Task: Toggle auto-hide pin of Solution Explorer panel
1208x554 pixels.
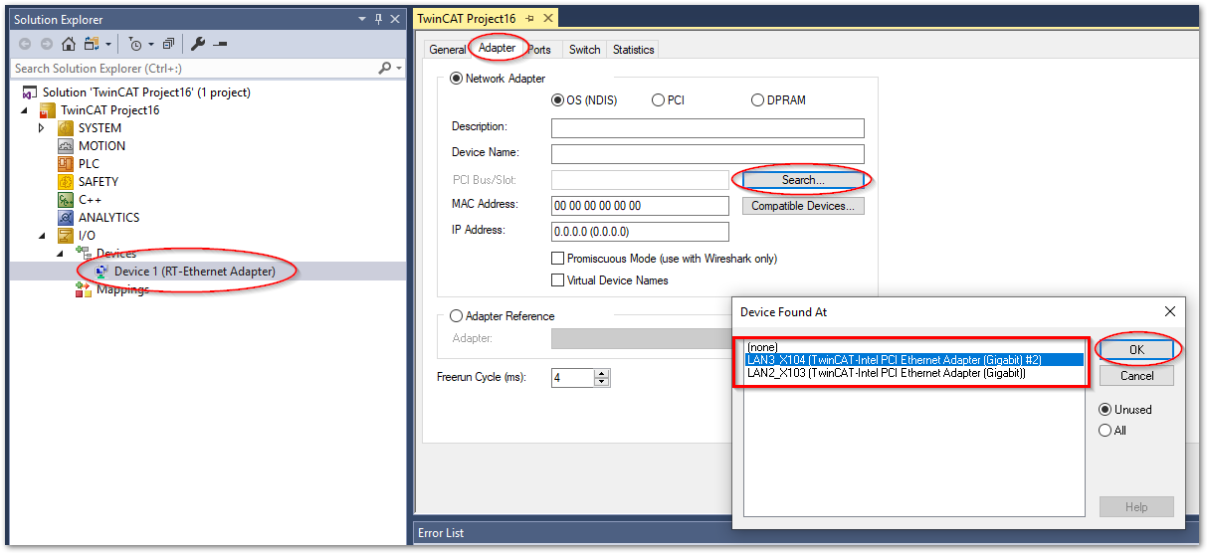Action: pos(378,19)
